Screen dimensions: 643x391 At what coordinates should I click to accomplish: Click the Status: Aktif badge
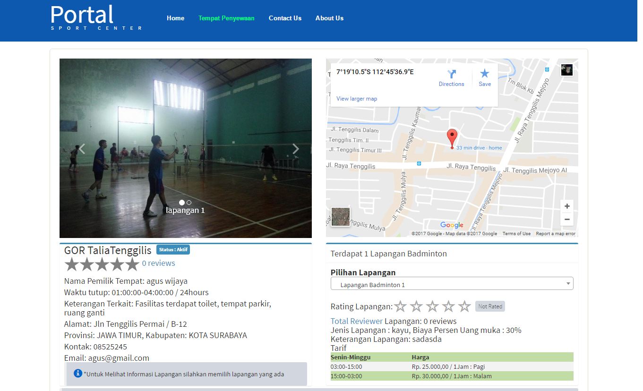click(x=173, y=249)
